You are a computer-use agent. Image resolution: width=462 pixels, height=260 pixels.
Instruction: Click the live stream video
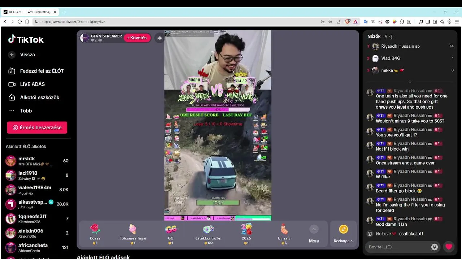pos(218,125)
